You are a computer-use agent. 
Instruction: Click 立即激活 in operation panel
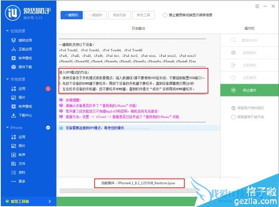tap(250, 78)
